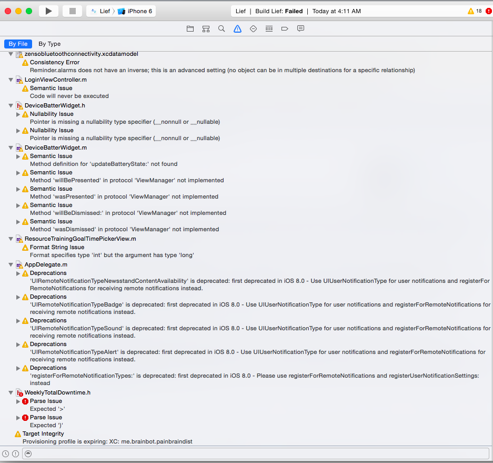Click the warning icon beside Format String Issue

25,248
